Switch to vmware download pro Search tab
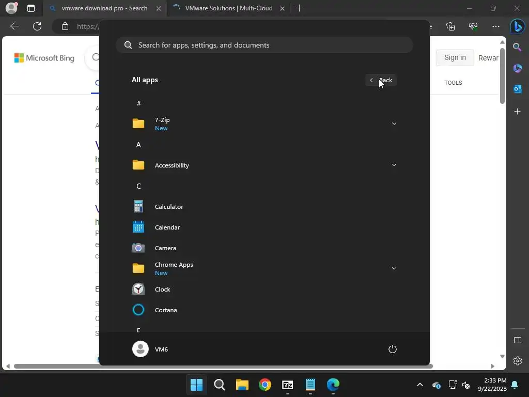529x397 pixels. 104,8
